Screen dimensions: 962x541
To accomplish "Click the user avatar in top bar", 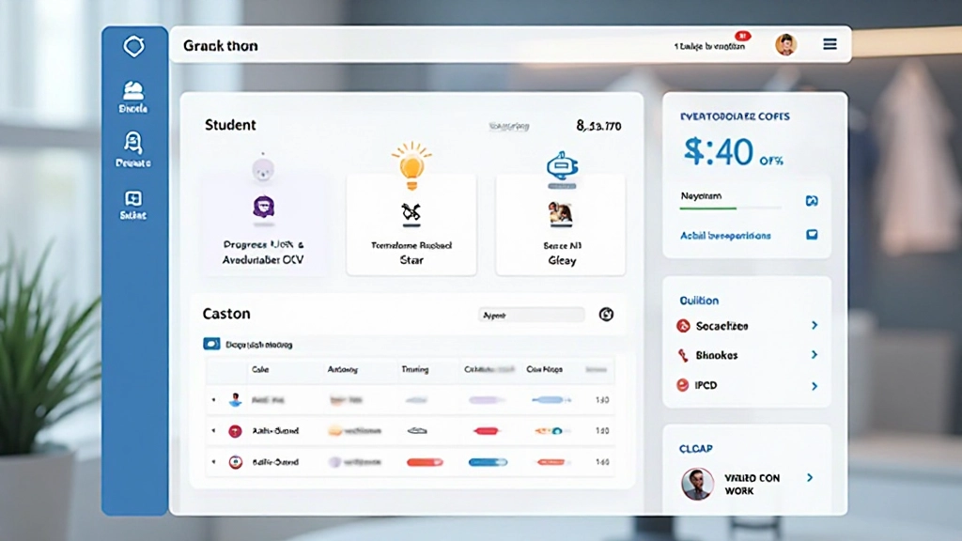I will (785, 44).
